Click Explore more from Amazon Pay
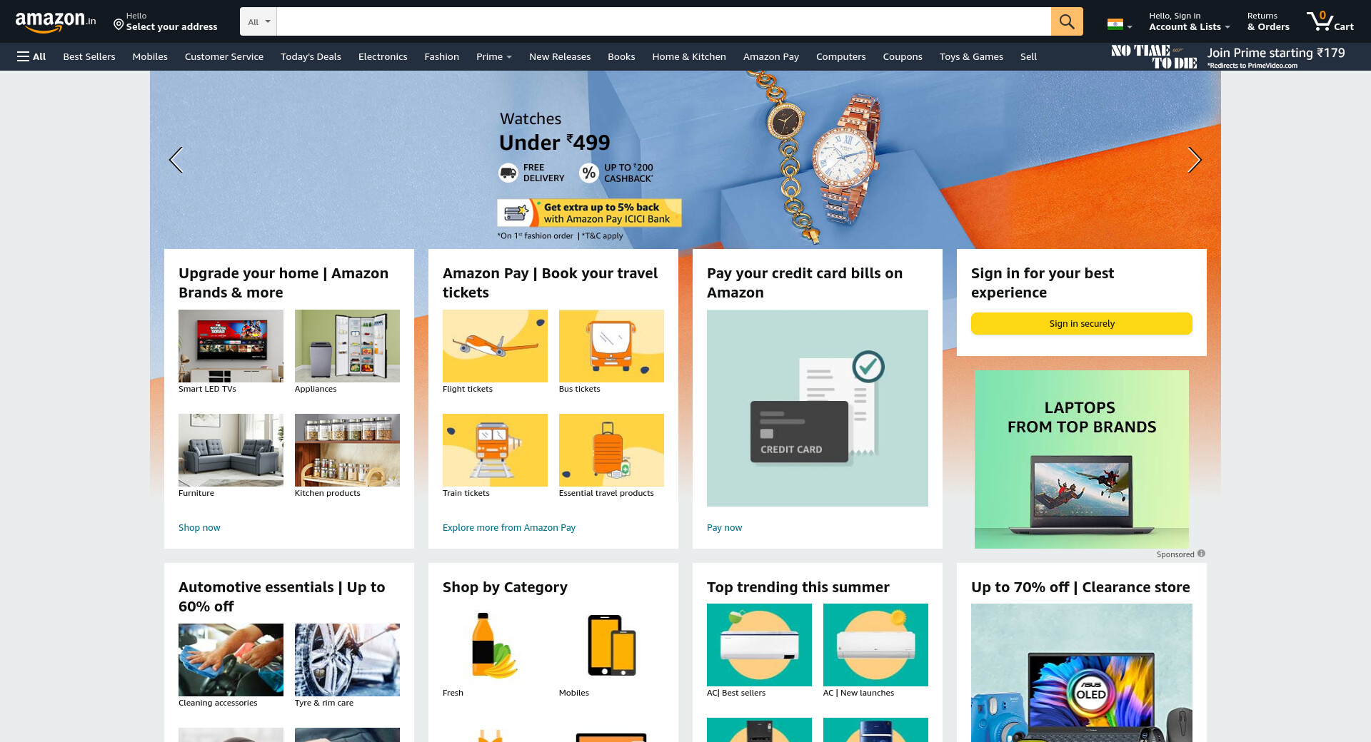 509,528
